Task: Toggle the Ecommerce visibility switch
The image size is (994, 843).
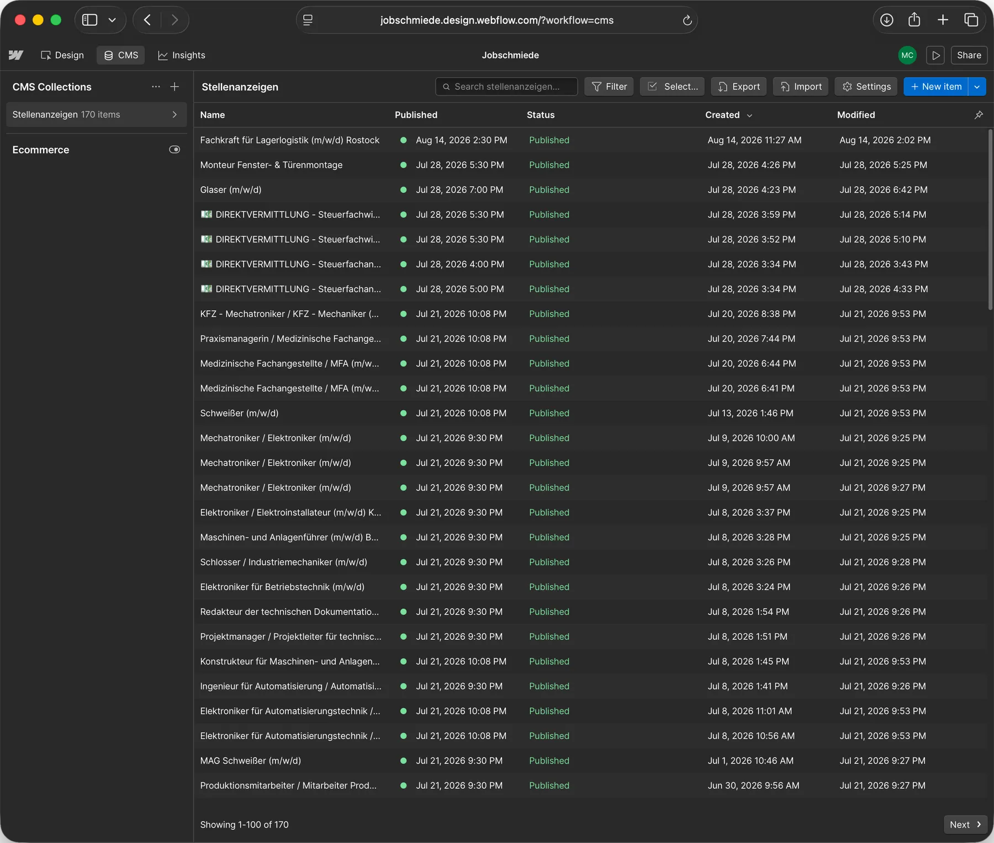Action: click(x=175, y=150)
